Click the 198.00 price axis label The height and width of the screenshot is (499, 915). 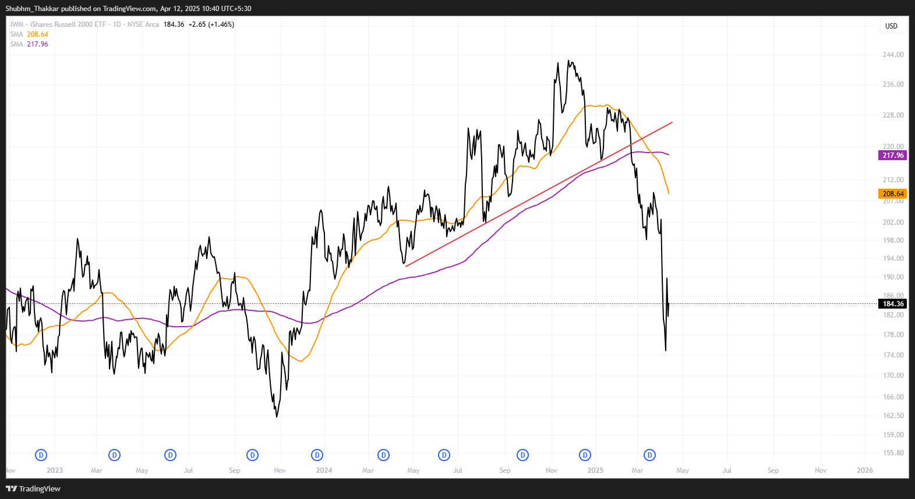893,240
